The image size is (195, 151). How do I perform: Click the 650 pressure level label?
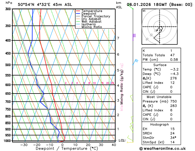(9, 94)
